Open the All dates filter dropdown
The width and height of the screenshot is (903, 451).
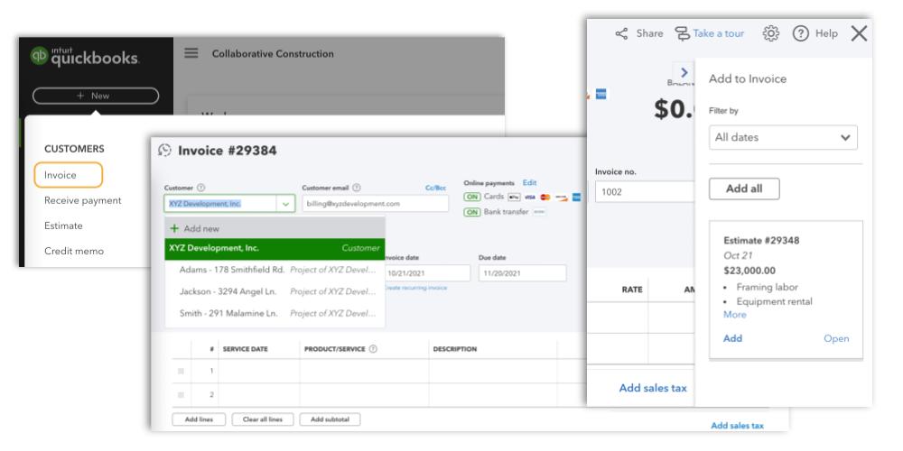click(783, 137)
